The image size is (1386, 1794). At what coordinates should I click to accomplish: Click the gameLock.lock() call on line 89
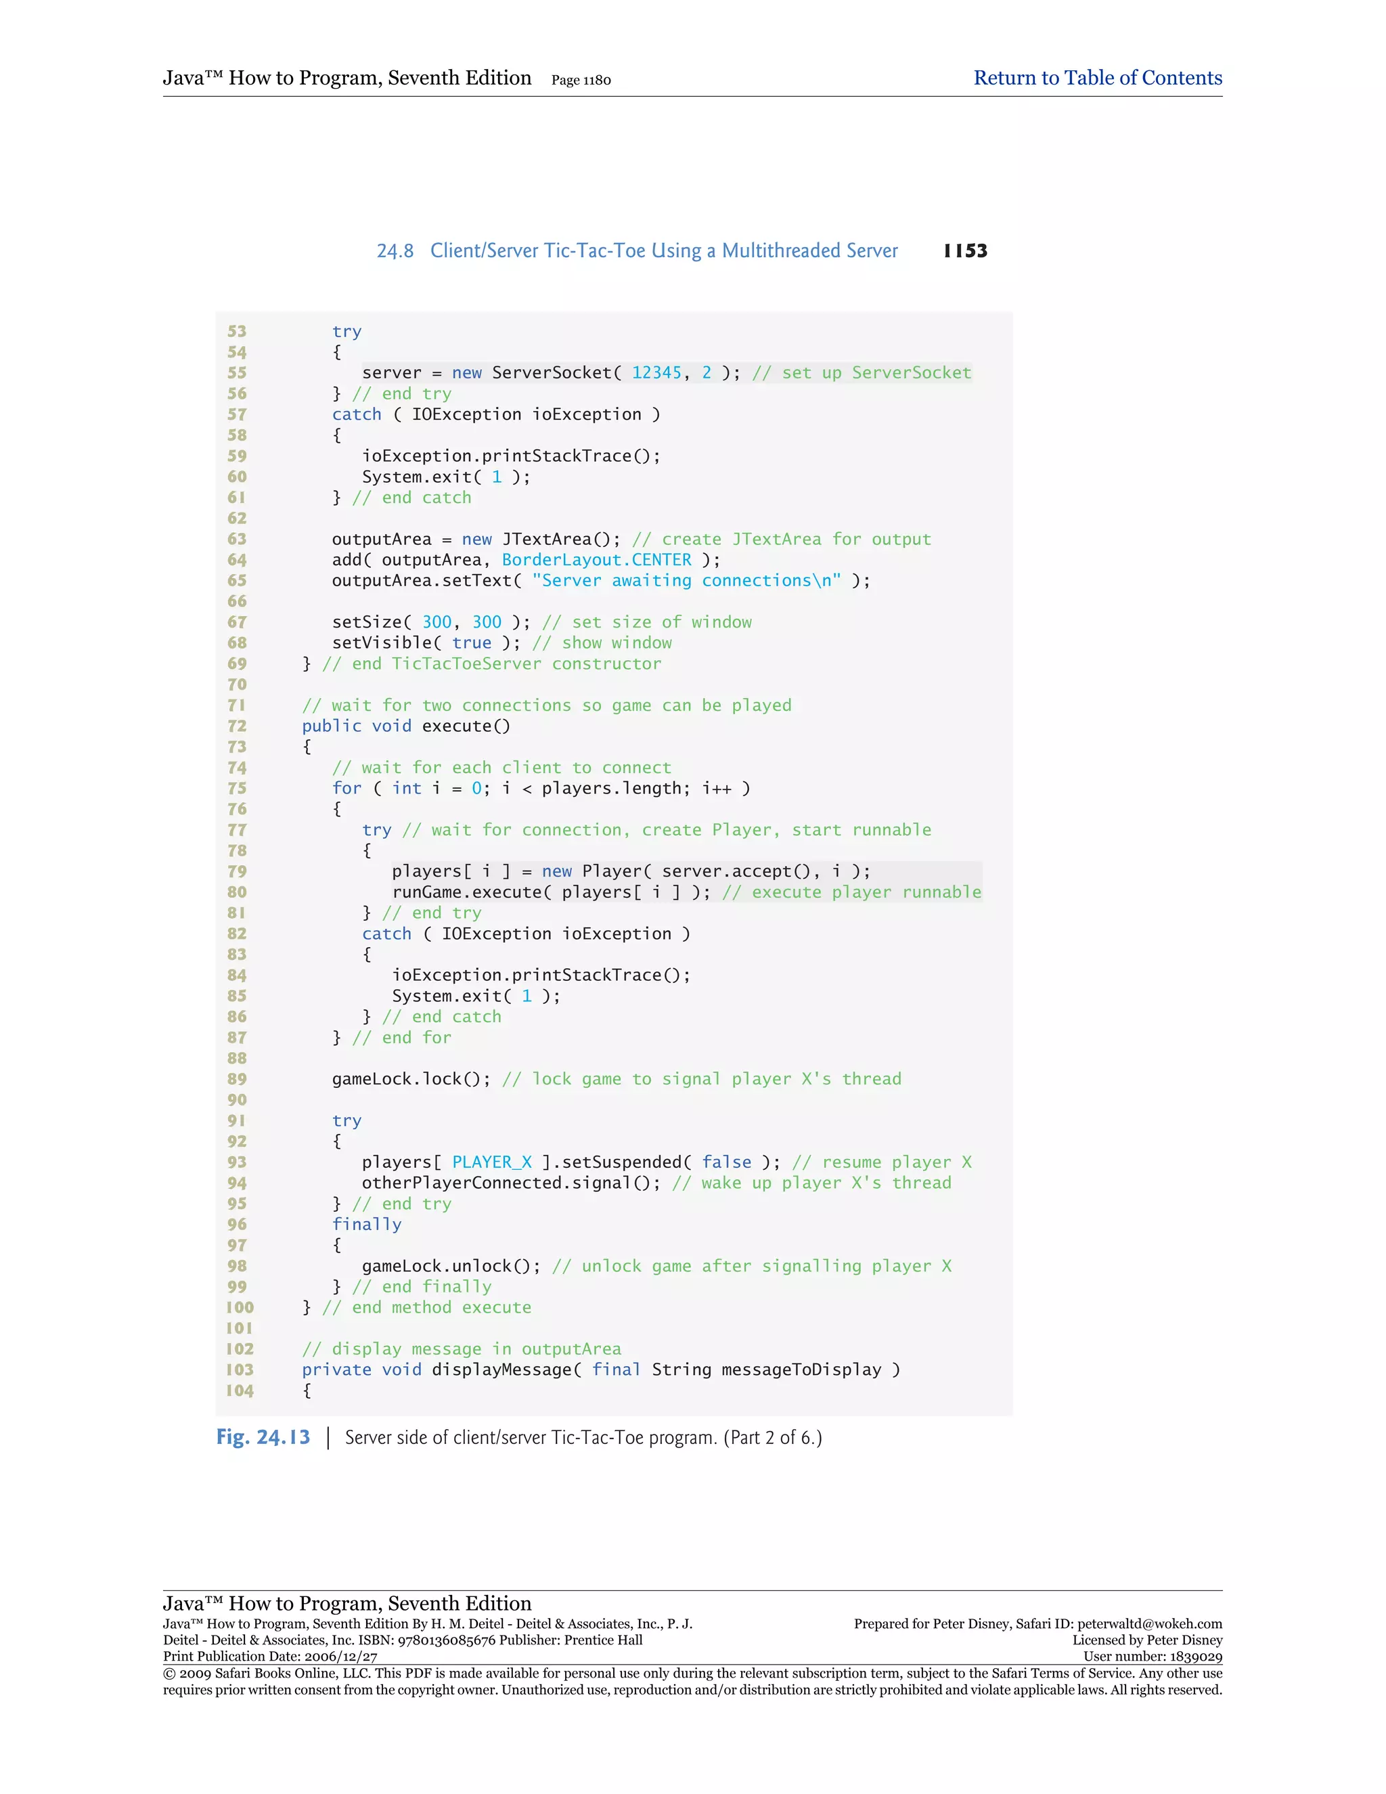pos(411,1078)
